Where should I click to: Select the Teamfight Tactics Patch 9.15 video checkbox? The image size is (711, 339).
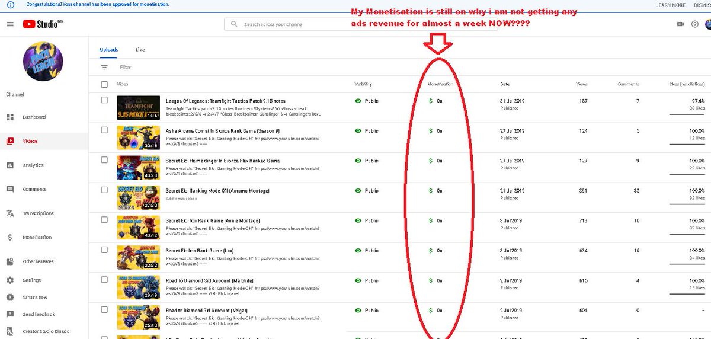104,100
